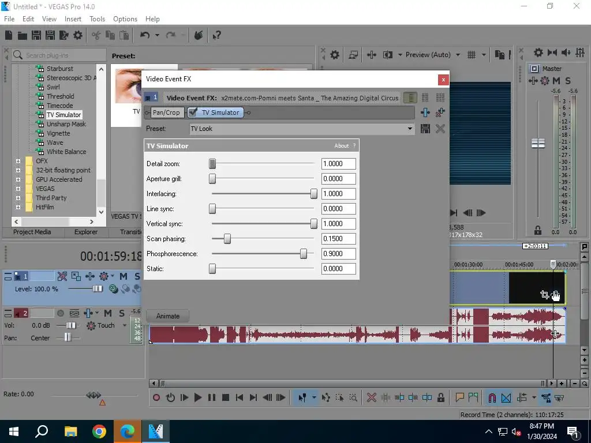The image size is (591, 443).
Task: Toggle Master fader lock icon
Action: click(x=538, y=230)
